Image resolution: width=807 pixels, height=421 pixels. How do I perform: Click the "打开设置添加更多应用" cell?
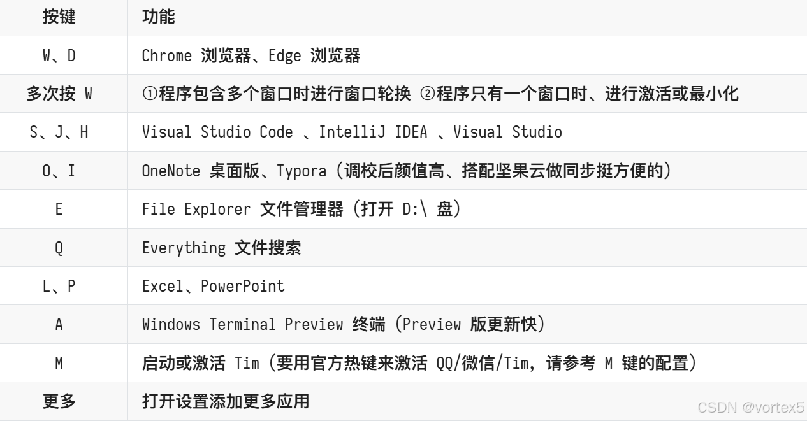[x=467, y=401]
